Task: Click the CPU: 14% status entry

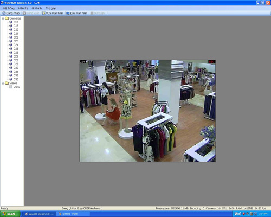Action: pos(228,208)
